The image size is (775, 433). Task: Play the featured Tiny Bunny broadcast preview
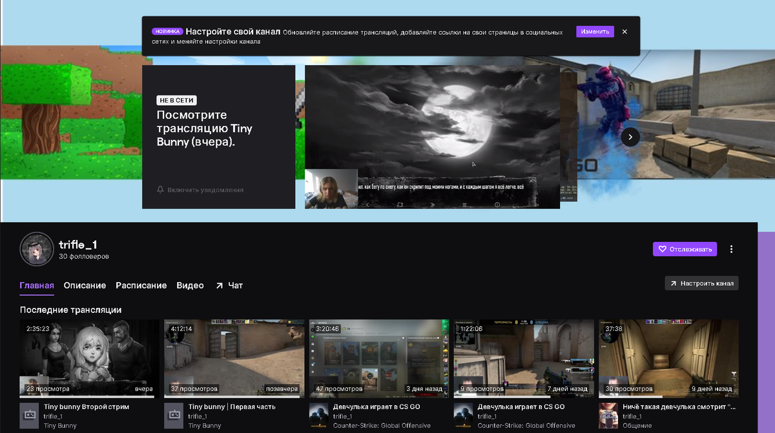pyautogui.click(x=432, y=136)
